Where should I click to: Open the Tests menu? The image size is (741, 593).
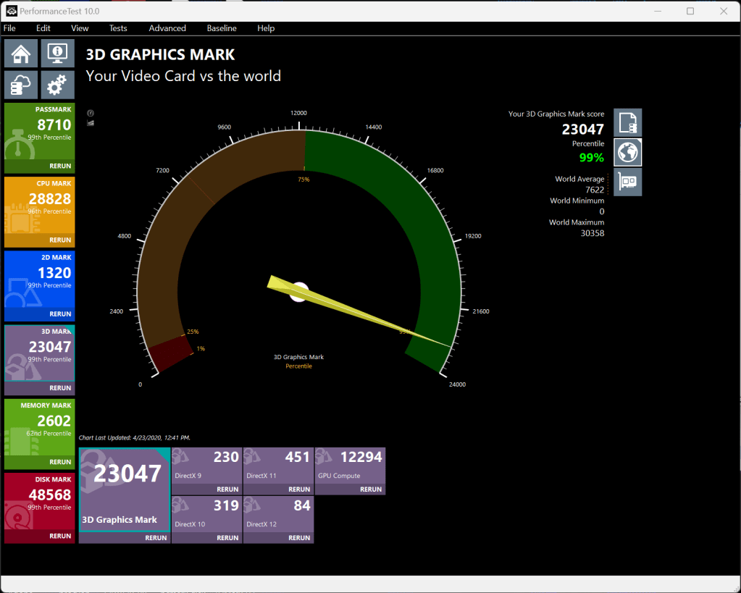coord(118,28)
